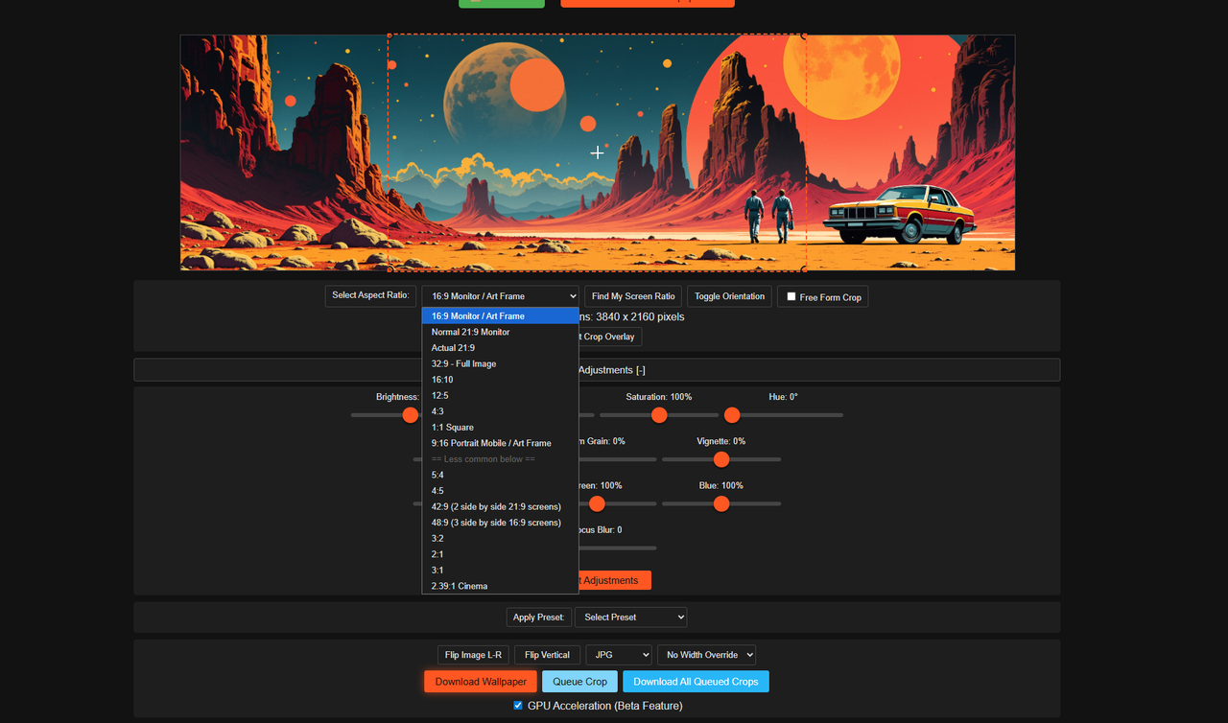Click Find My Screen Ratio button

[633, 296]
